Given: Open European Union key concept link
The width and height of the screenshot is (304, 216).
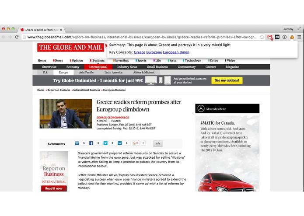Looking at the screenshot, I should [x=176, y=52].
